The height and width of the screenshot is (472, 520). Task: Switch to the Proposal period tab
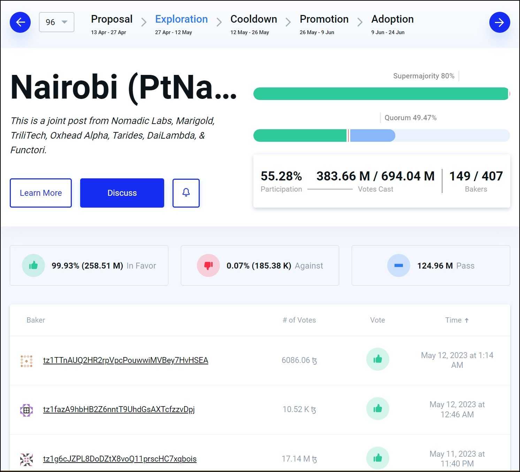point(112,20)
